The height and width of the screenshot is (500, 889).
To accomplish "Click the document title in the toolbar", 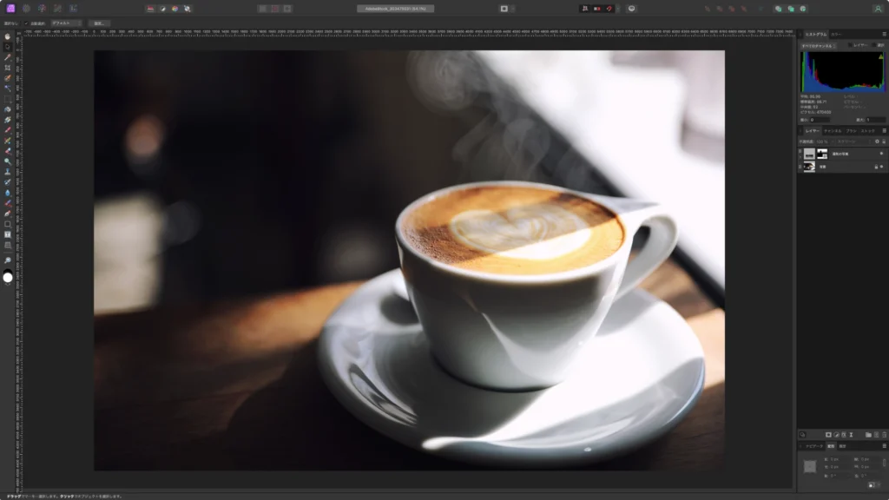I will point(395,9).
